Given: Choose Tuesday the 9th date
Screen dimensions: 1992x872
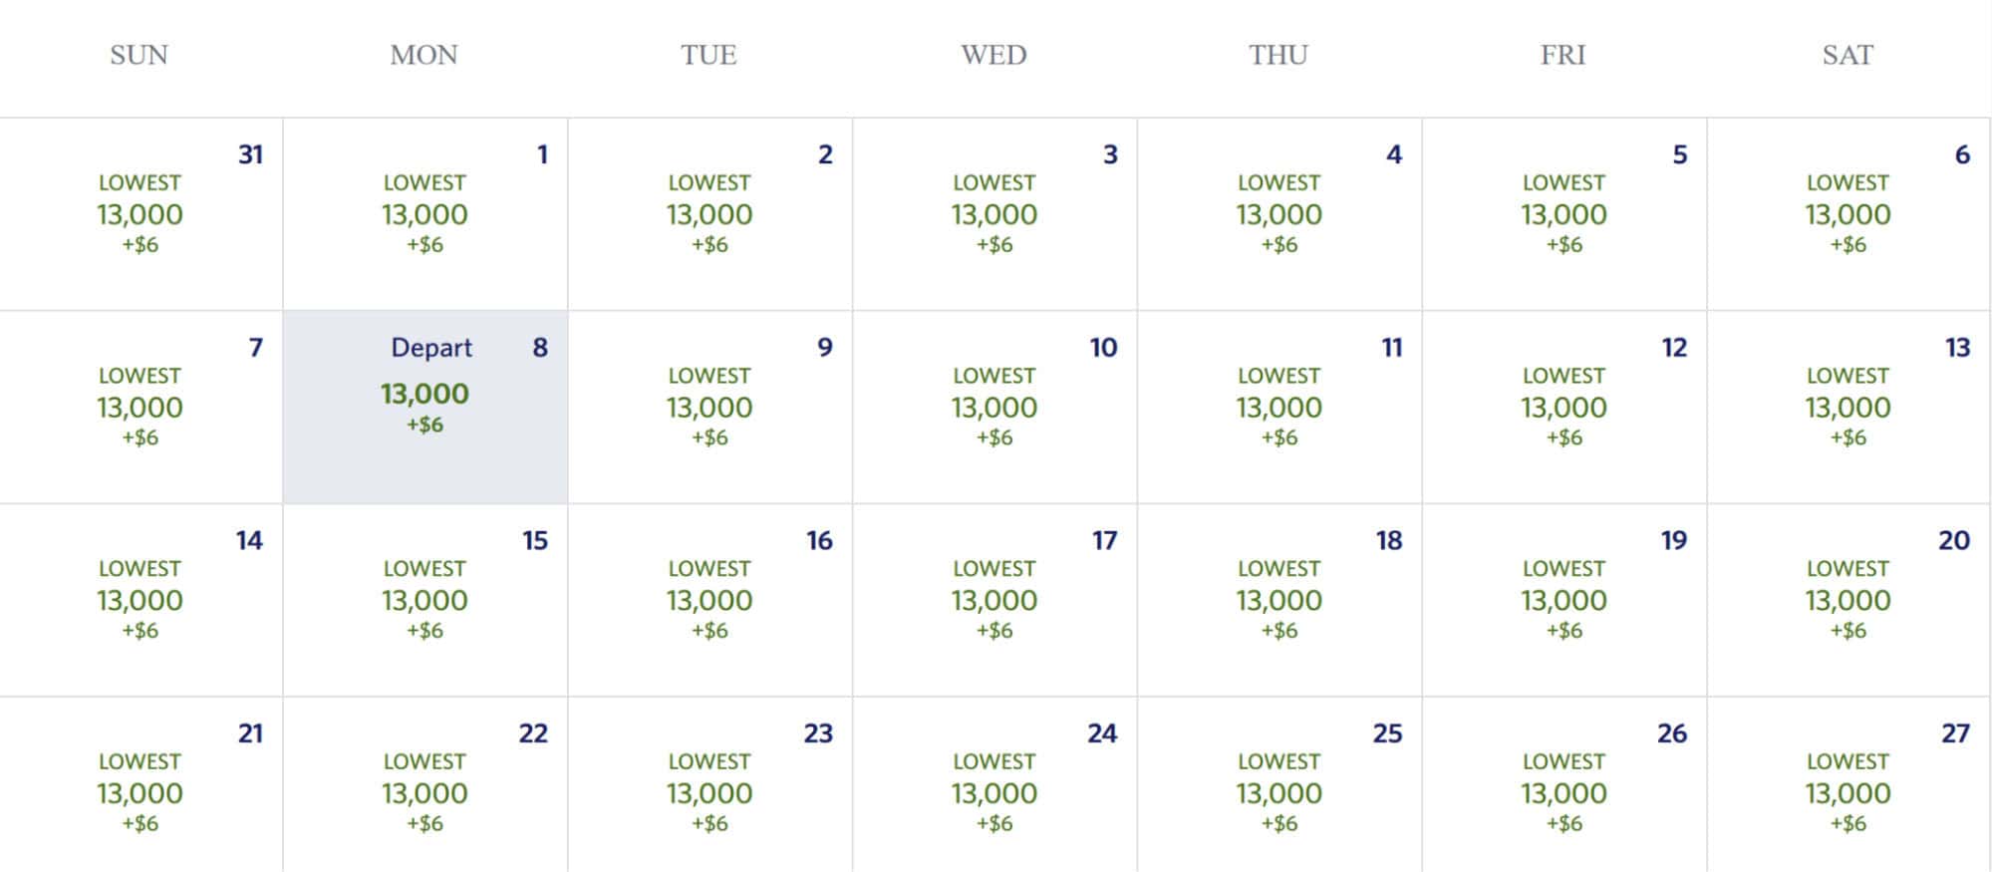Looking at the screenshot, I should point(711,407).
